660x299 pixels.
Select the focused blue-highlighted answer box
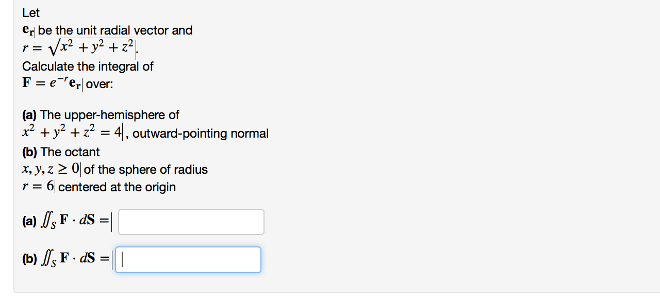[x=188, y=259]
